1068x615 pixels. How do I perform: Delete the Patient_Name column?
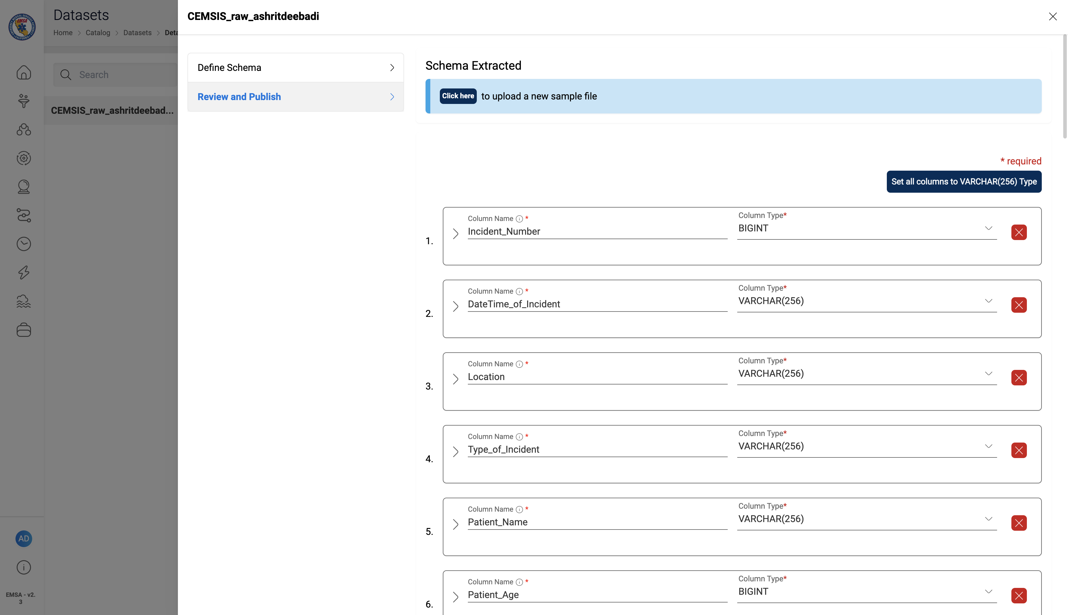pos(1019,523)
